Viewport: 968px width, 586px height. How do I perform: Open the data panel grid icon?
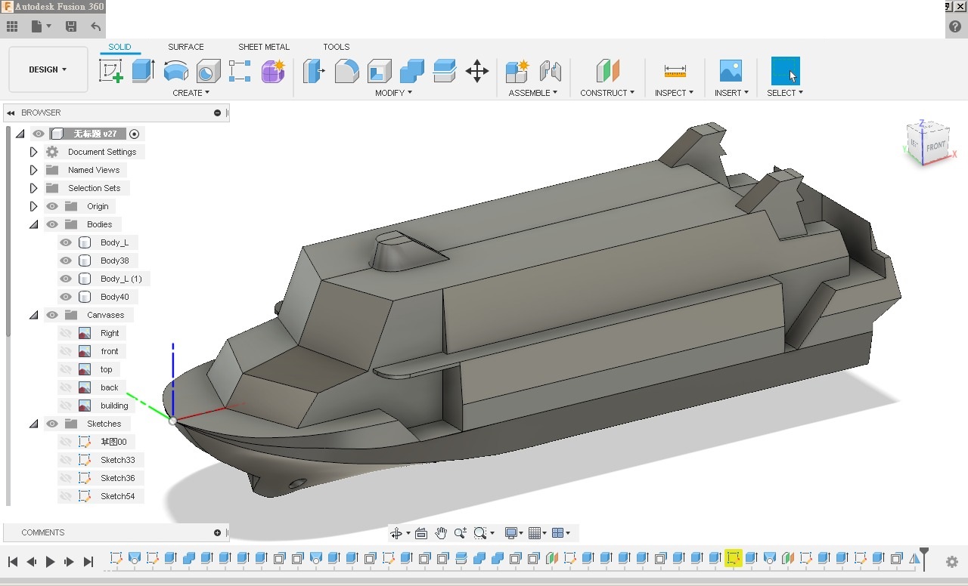(x=12, y=26)
